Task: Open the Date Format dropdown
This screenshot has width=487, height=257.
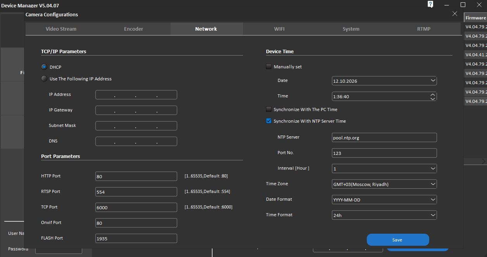Action: pyautogui.click(x=433, y=200)
